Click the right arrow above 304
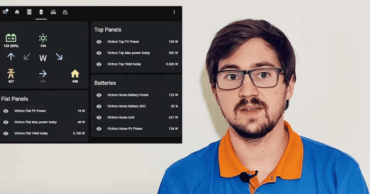The width and height of the screenshot is (370, 194). tap(43, 74)
